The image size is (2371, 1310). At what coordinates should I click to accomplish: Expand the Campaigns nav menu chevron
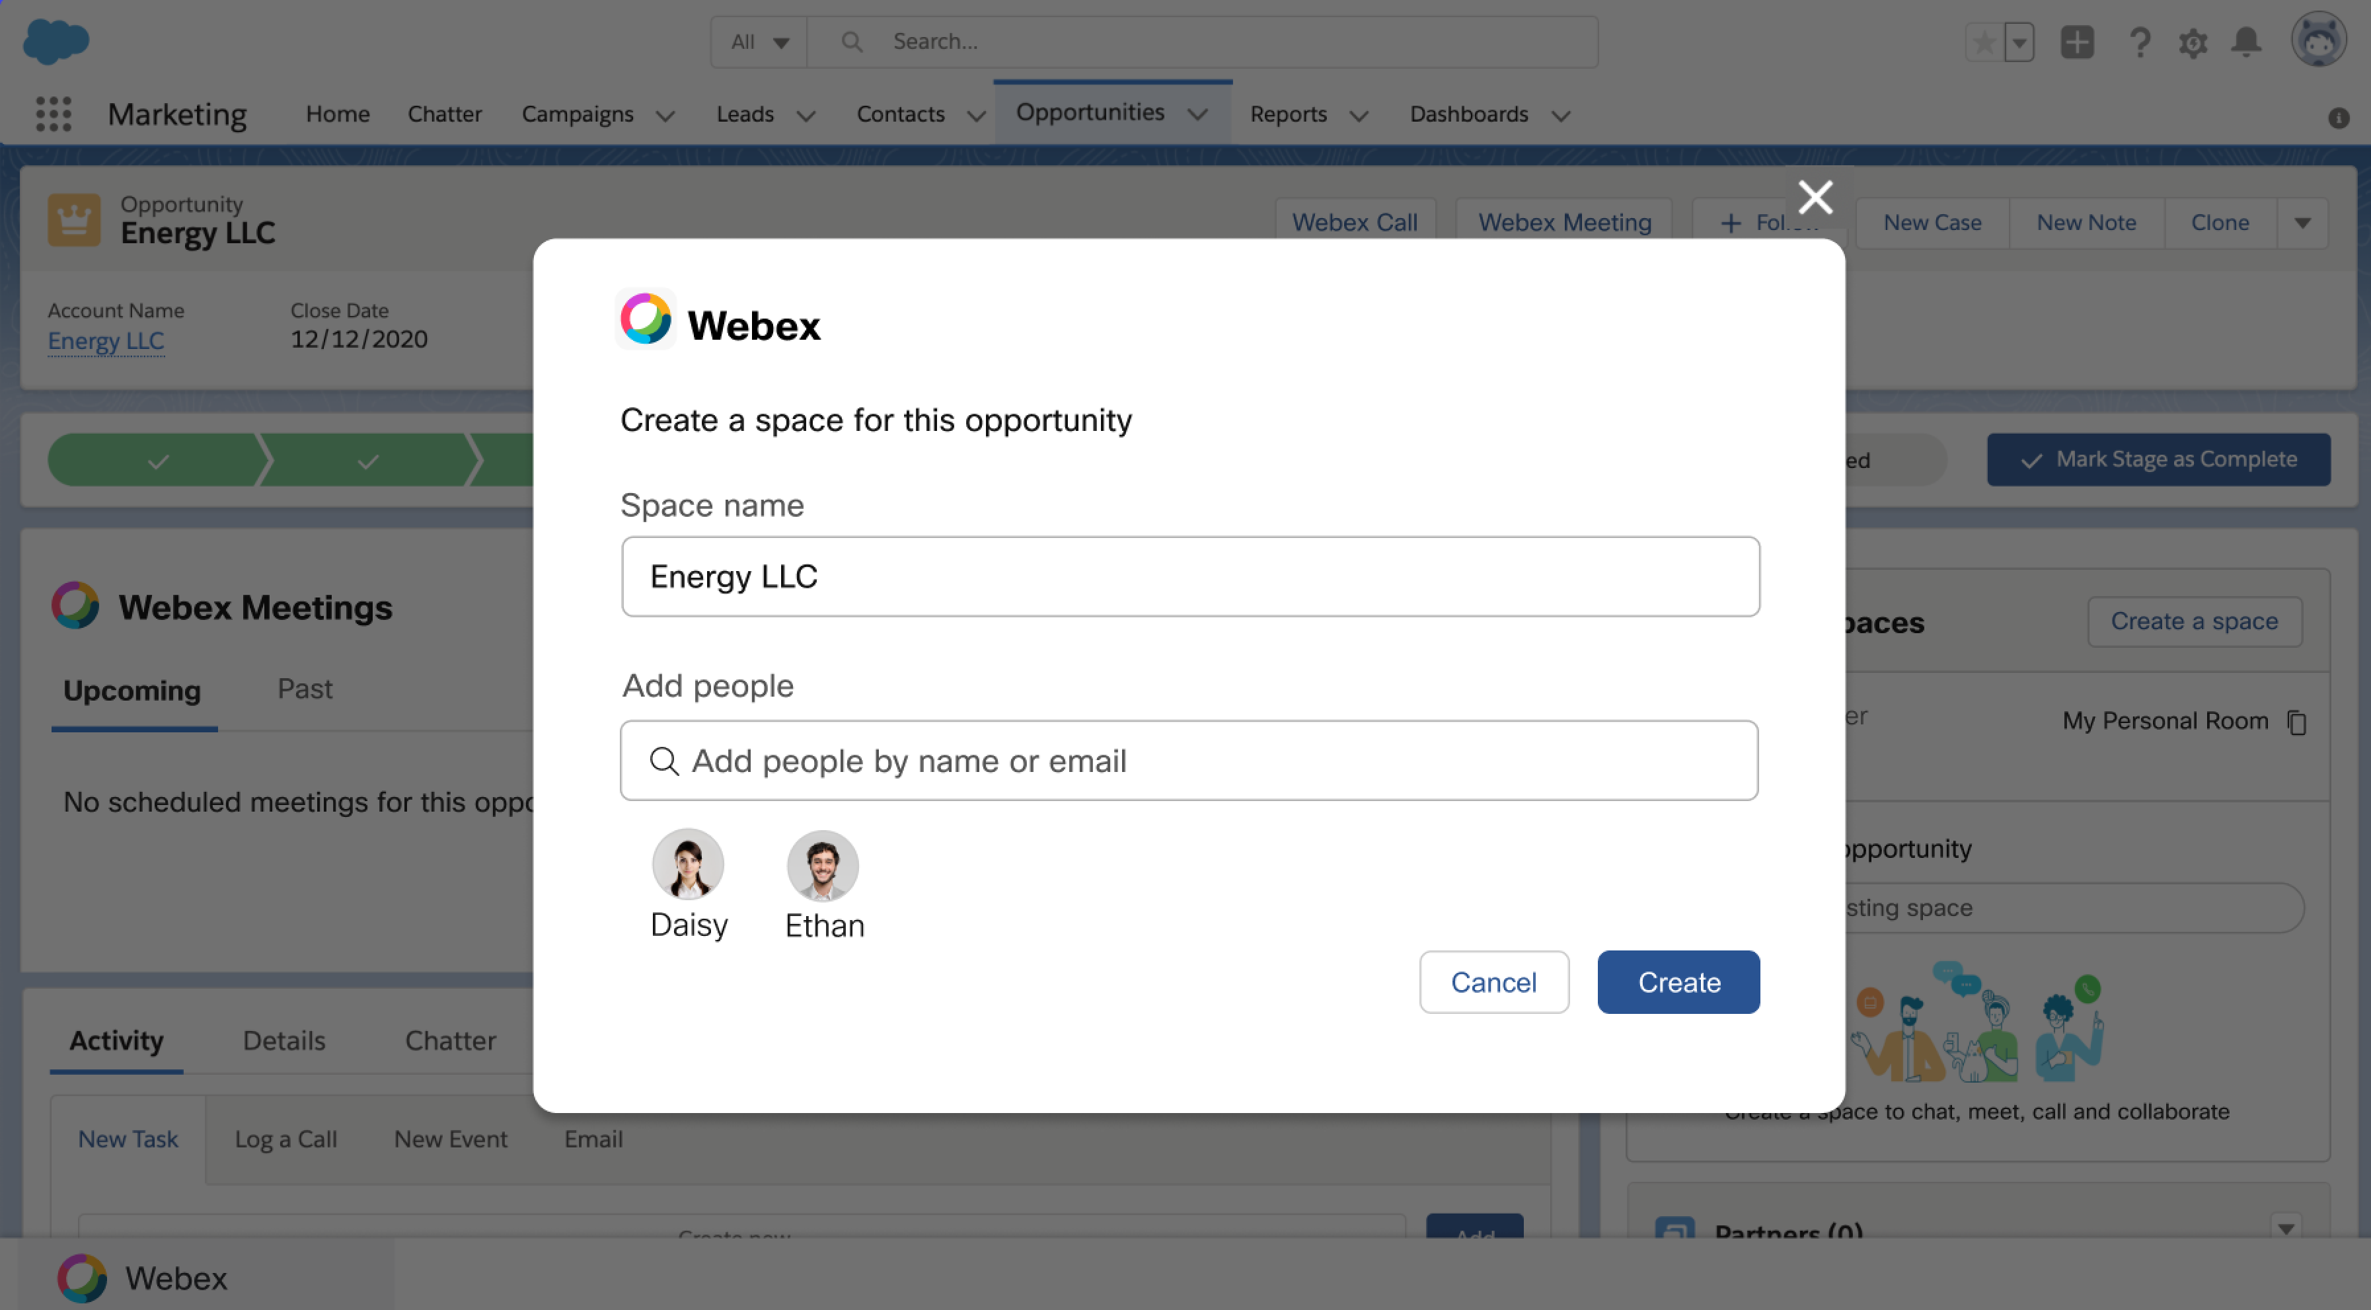tap(665, 116)
